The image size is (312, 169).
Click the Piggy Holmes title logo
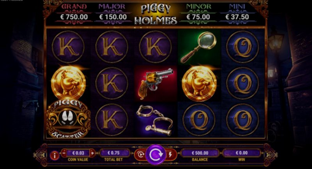point(156,14)
